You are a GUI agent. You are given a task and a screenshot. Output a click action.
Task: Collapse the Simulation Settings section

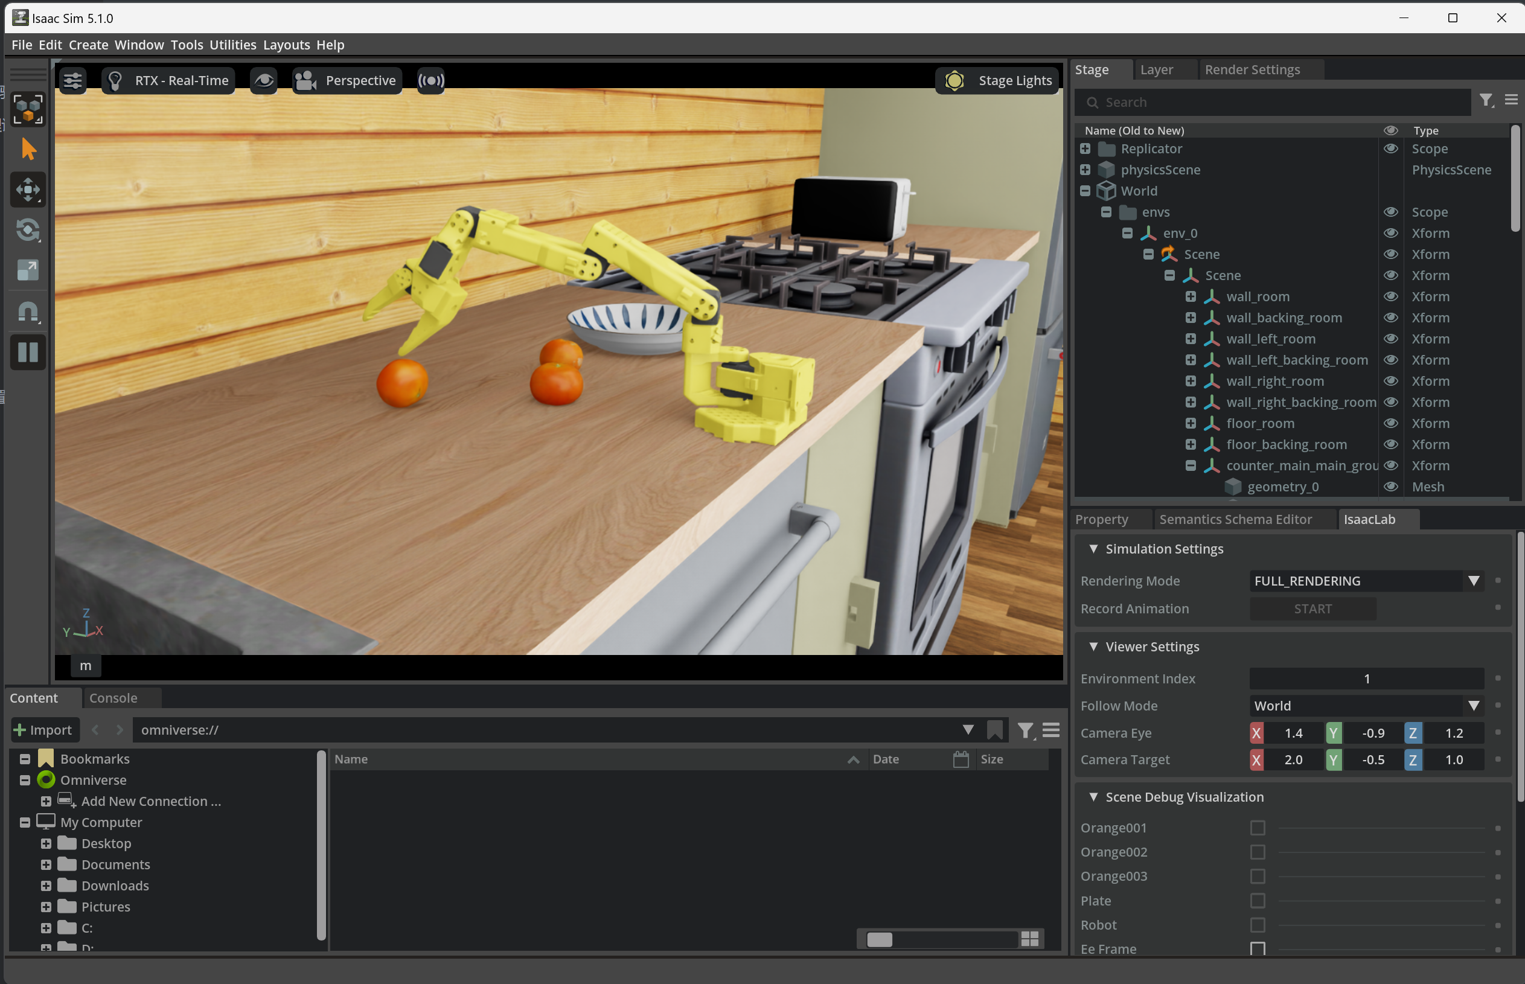1093,549
